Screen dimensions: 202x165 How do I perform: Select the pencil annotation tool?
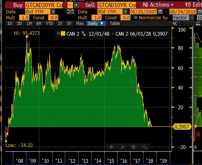pyautogui.click(x=122, y=147)
